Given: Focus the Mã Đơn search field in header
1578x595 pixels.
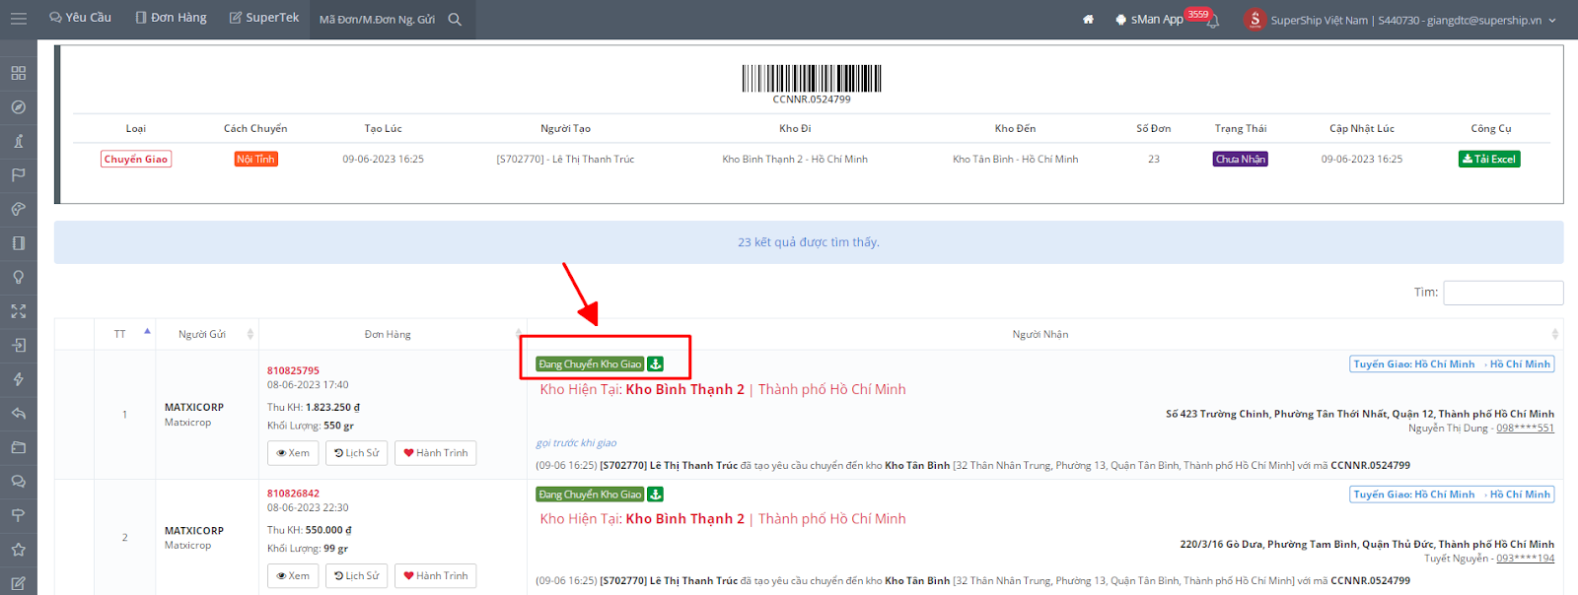Looking at the screenshot, I should [378, 20].
